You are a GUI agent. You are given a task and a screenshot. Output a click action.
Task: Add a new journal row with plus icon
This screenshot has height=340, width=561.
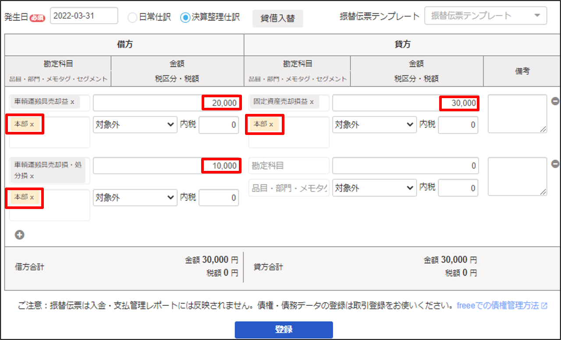click(20, 235)
